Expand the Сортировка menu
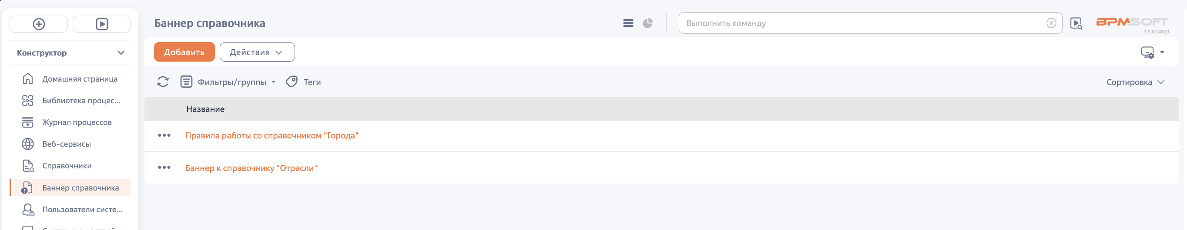 pyautogui.click(x=1135, y=82)
